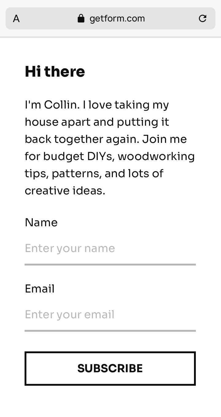221x417 pixels.
Task: Focus the Name input field
Action: pyautogui.click(x=110, y=248)
